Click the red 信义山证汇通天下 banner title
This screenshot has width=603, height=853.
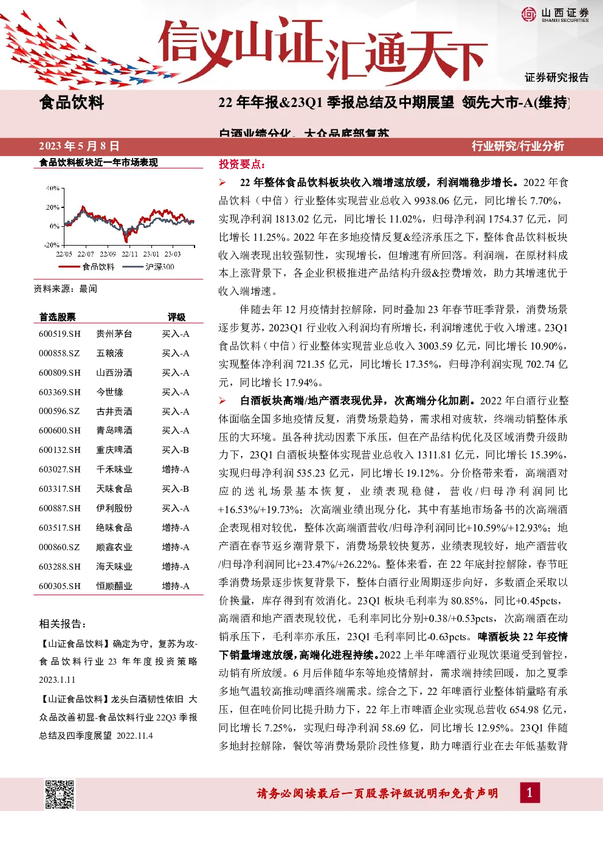tap(322, 51)
